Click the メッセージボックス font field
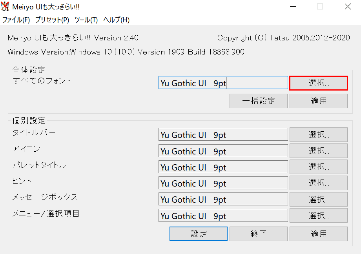This screenshot has width=361, height=254. 223,199
